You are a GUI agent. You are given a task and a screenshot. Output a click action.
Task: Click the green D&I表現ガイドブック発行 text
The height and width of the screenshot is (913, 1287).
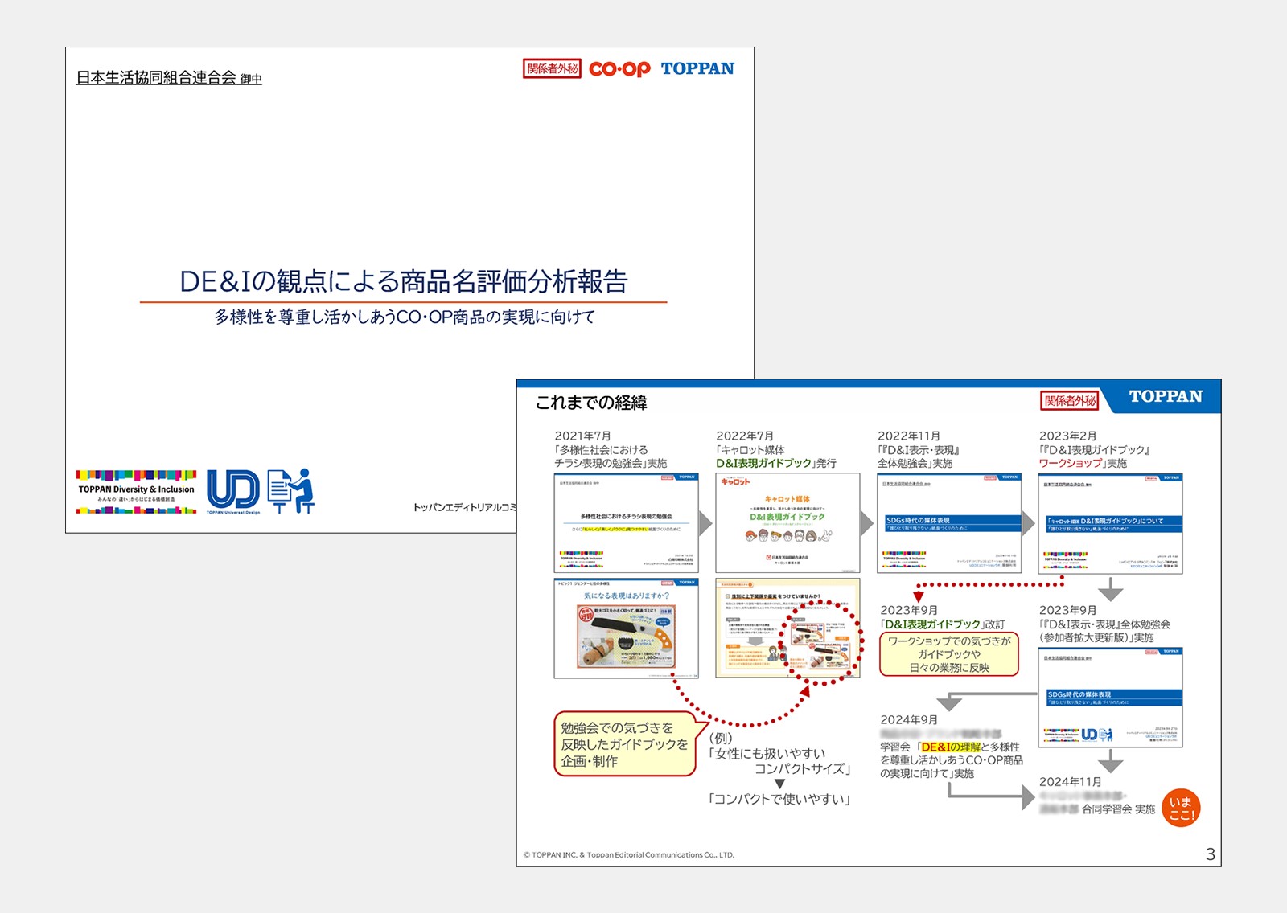tap(776, 464)
